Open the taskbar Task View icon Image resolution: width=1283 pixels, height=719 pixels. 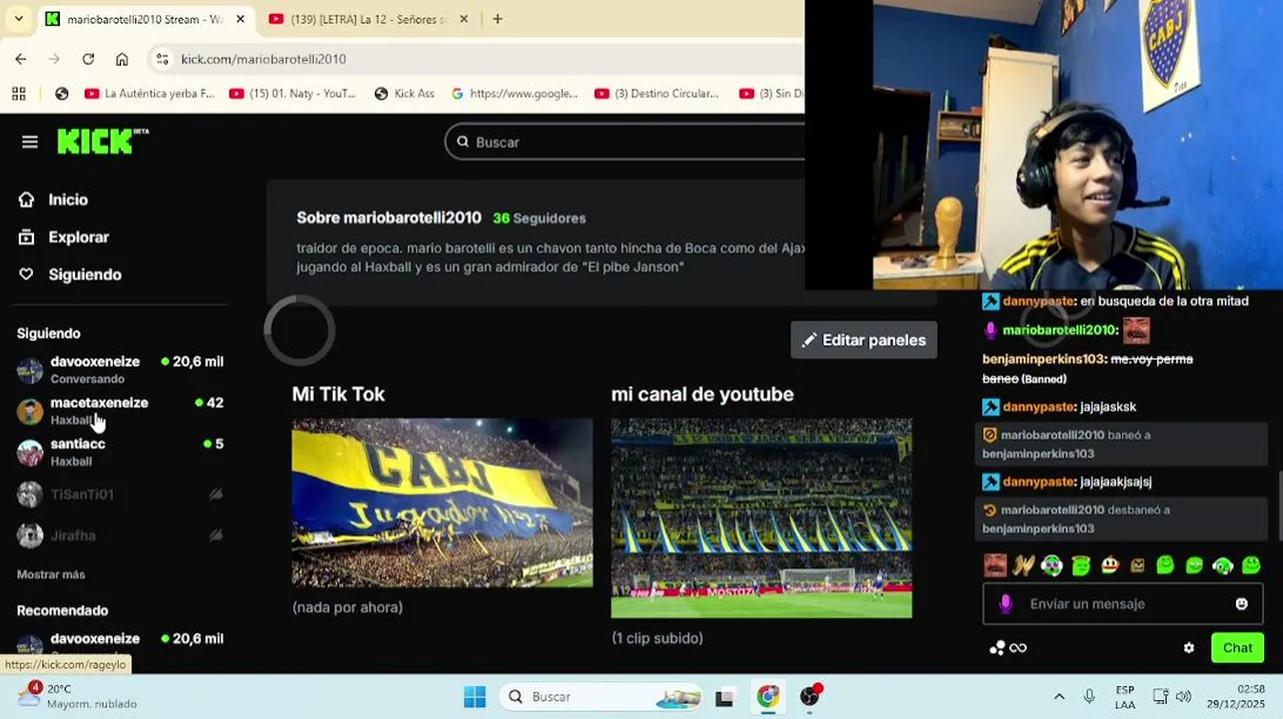pyautogui.click(x=724, y=697)
